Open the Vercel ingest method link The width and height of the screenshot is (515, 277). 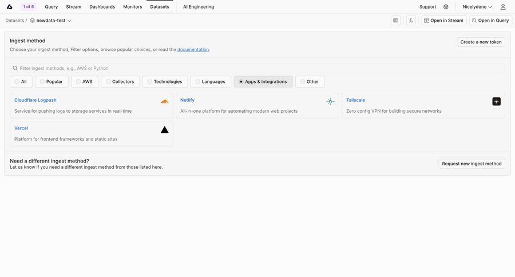(21, 128)
